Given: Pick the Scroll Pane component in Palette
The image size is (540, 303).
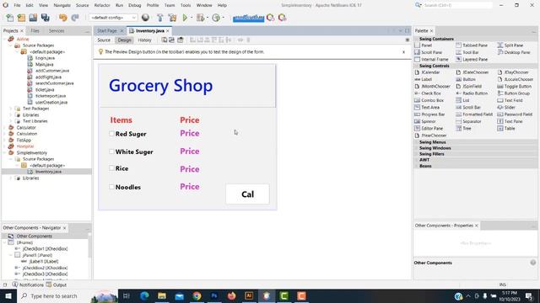Looking at the screenshot, I should pos(429,52).
